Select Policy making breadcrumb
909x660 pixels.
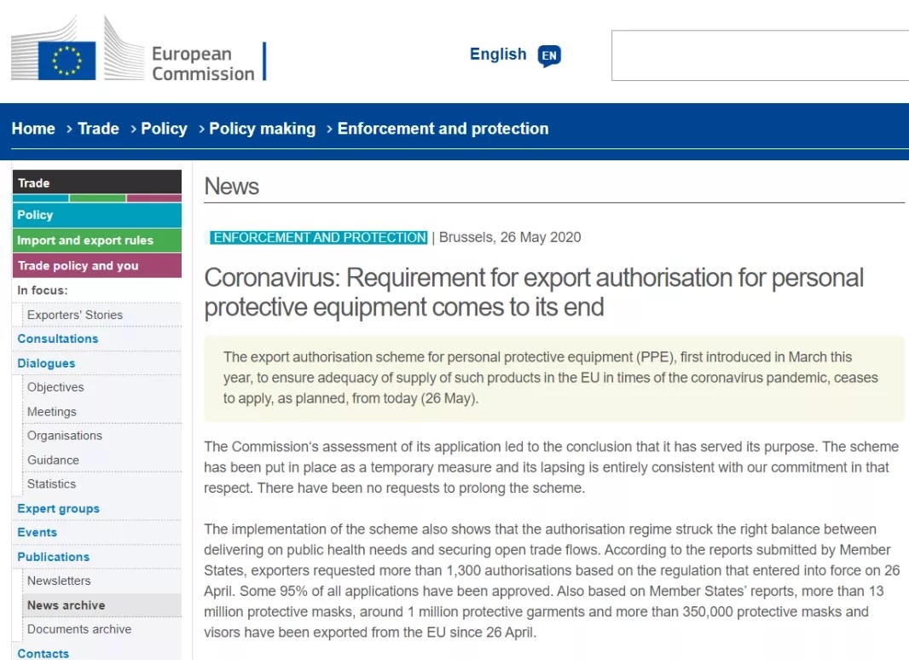(262, 129)
